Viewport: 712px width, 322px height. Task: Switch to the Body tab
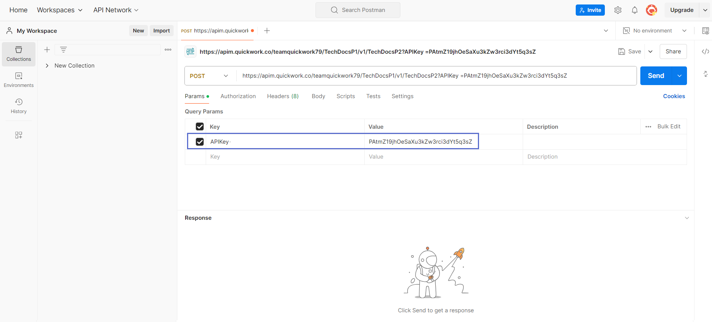tap(318, 96)
